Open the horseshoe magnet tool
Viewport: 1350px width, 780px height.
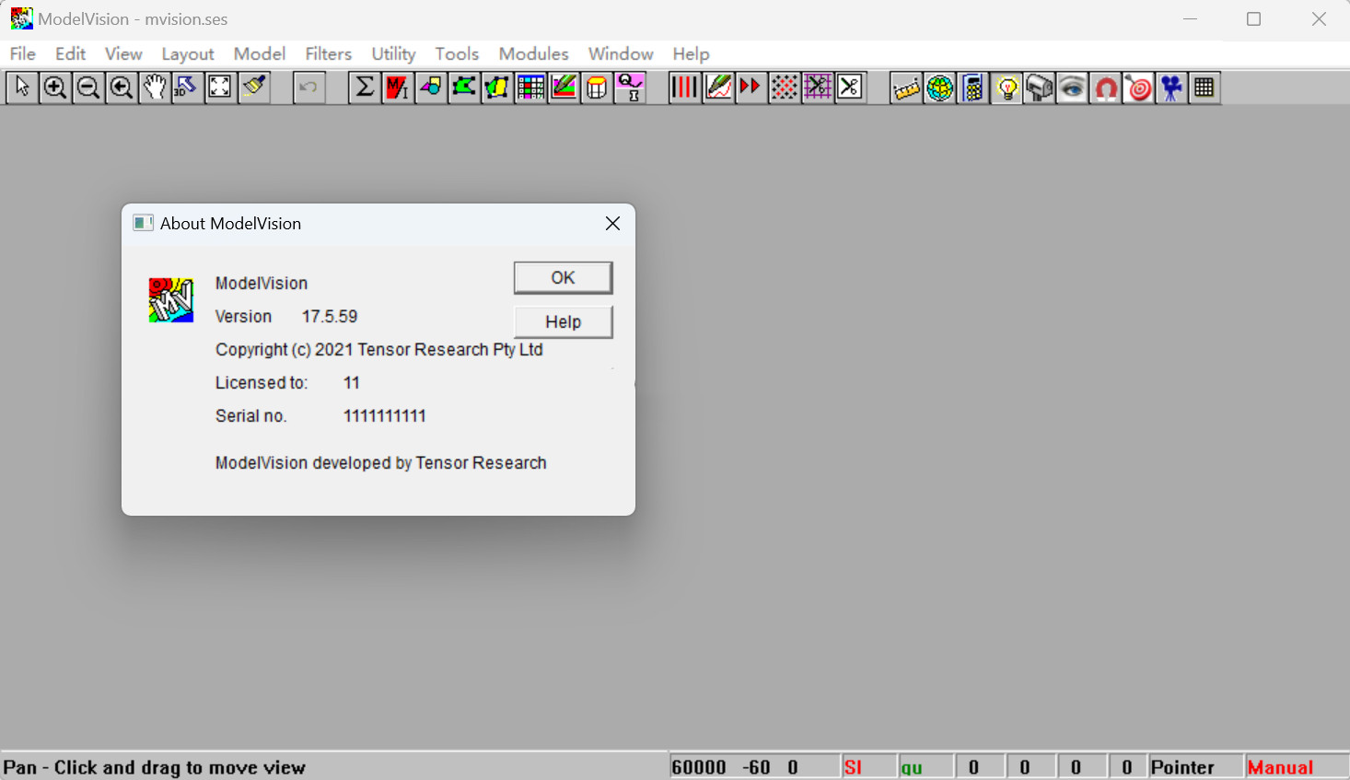[x=1105, y=88]
